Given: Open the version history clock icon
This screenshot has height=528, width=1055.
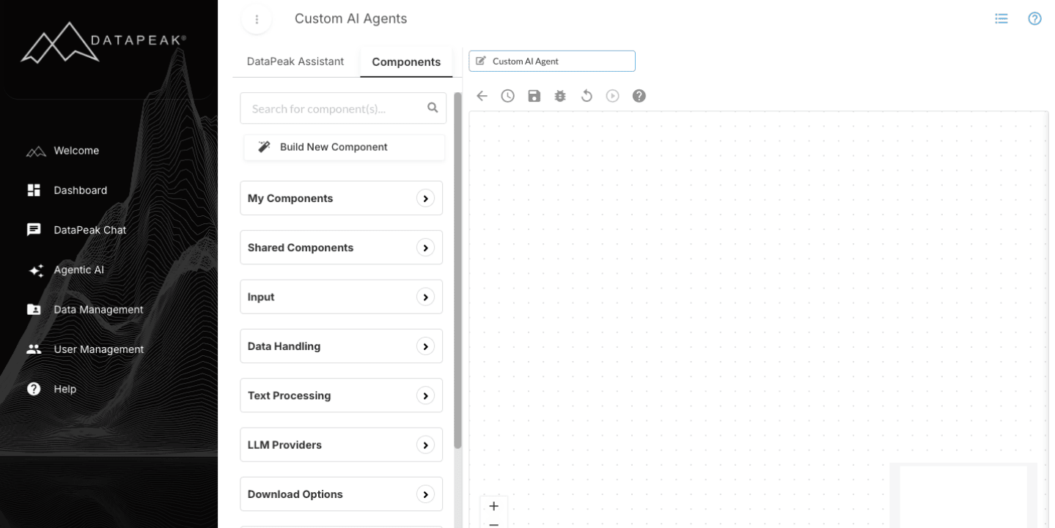Looking at the screenshot, I should tap(507, 95).
